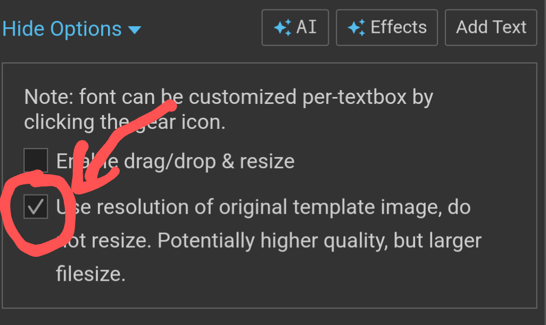Untick the original template resolution checkbox
546x325 pixels.
click(36, 207)
